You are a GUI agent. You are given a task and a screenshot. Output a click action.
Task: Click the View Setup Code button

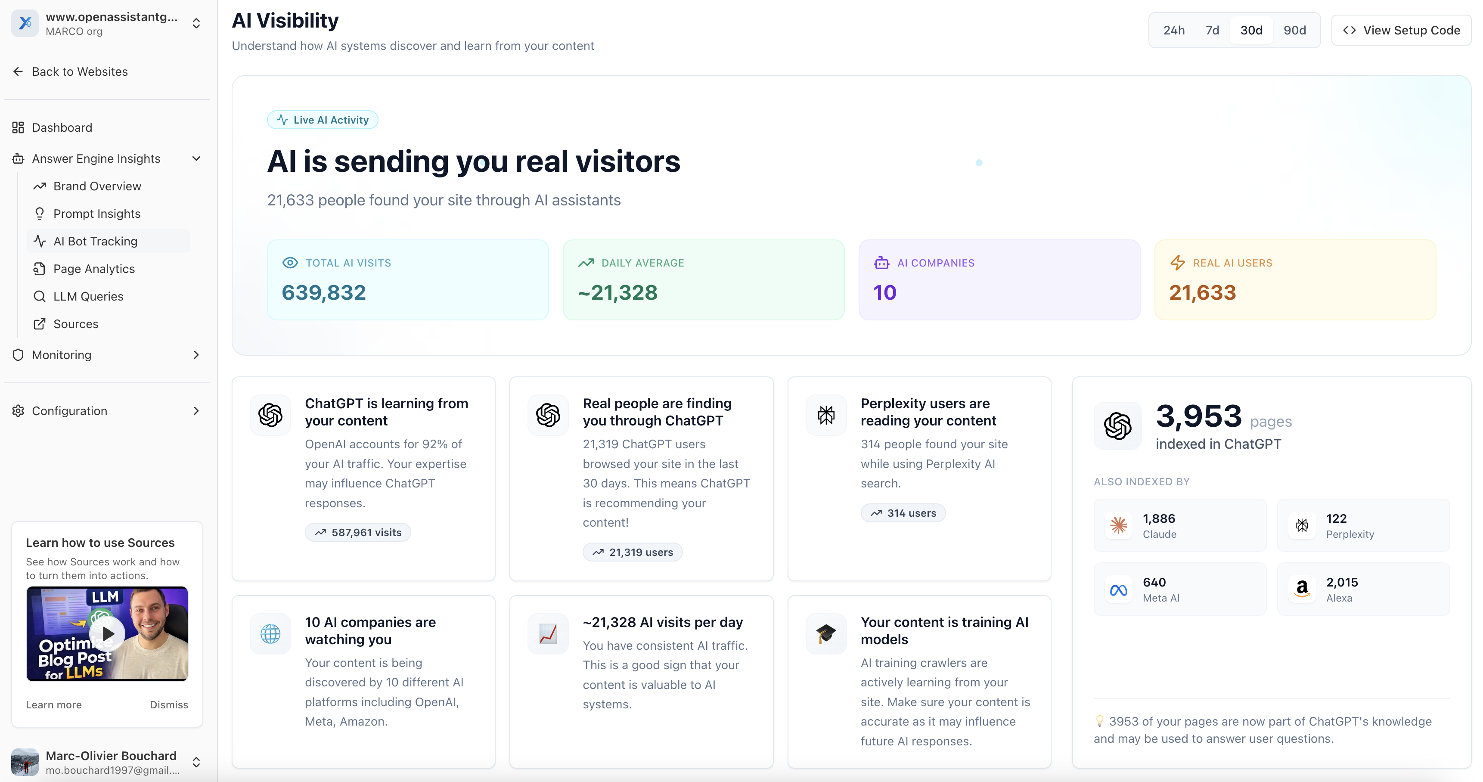coord(1401,31)
